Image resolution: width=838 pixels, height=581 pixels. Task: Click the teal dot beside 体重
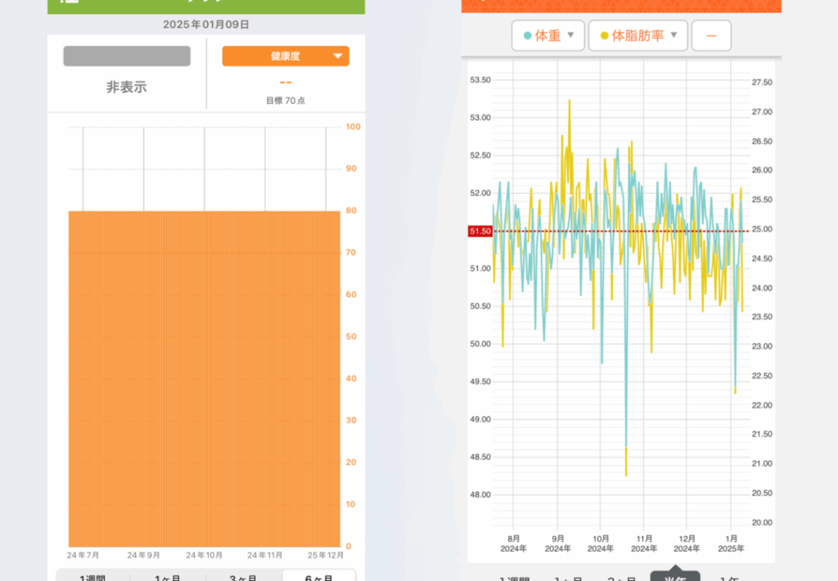pos(527,36)
